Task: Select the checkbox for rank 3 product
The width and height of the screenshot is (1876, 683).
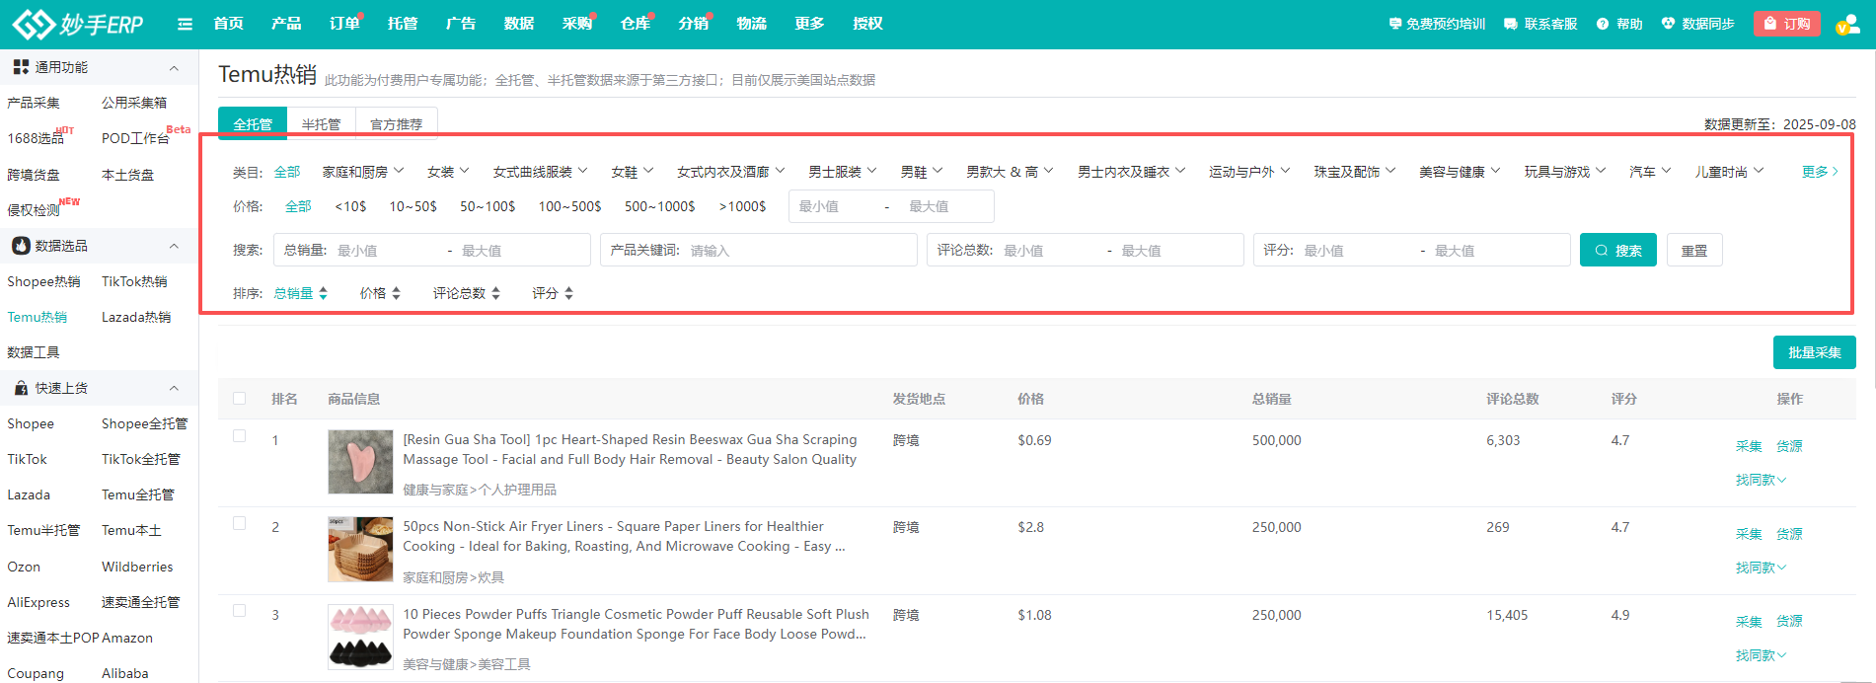Action: coord(239,610)
